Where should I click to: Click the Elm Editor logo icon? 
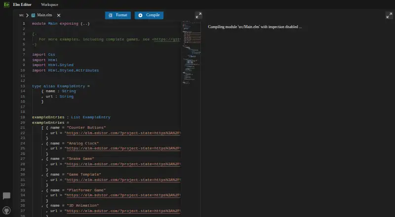coord(6,4)
